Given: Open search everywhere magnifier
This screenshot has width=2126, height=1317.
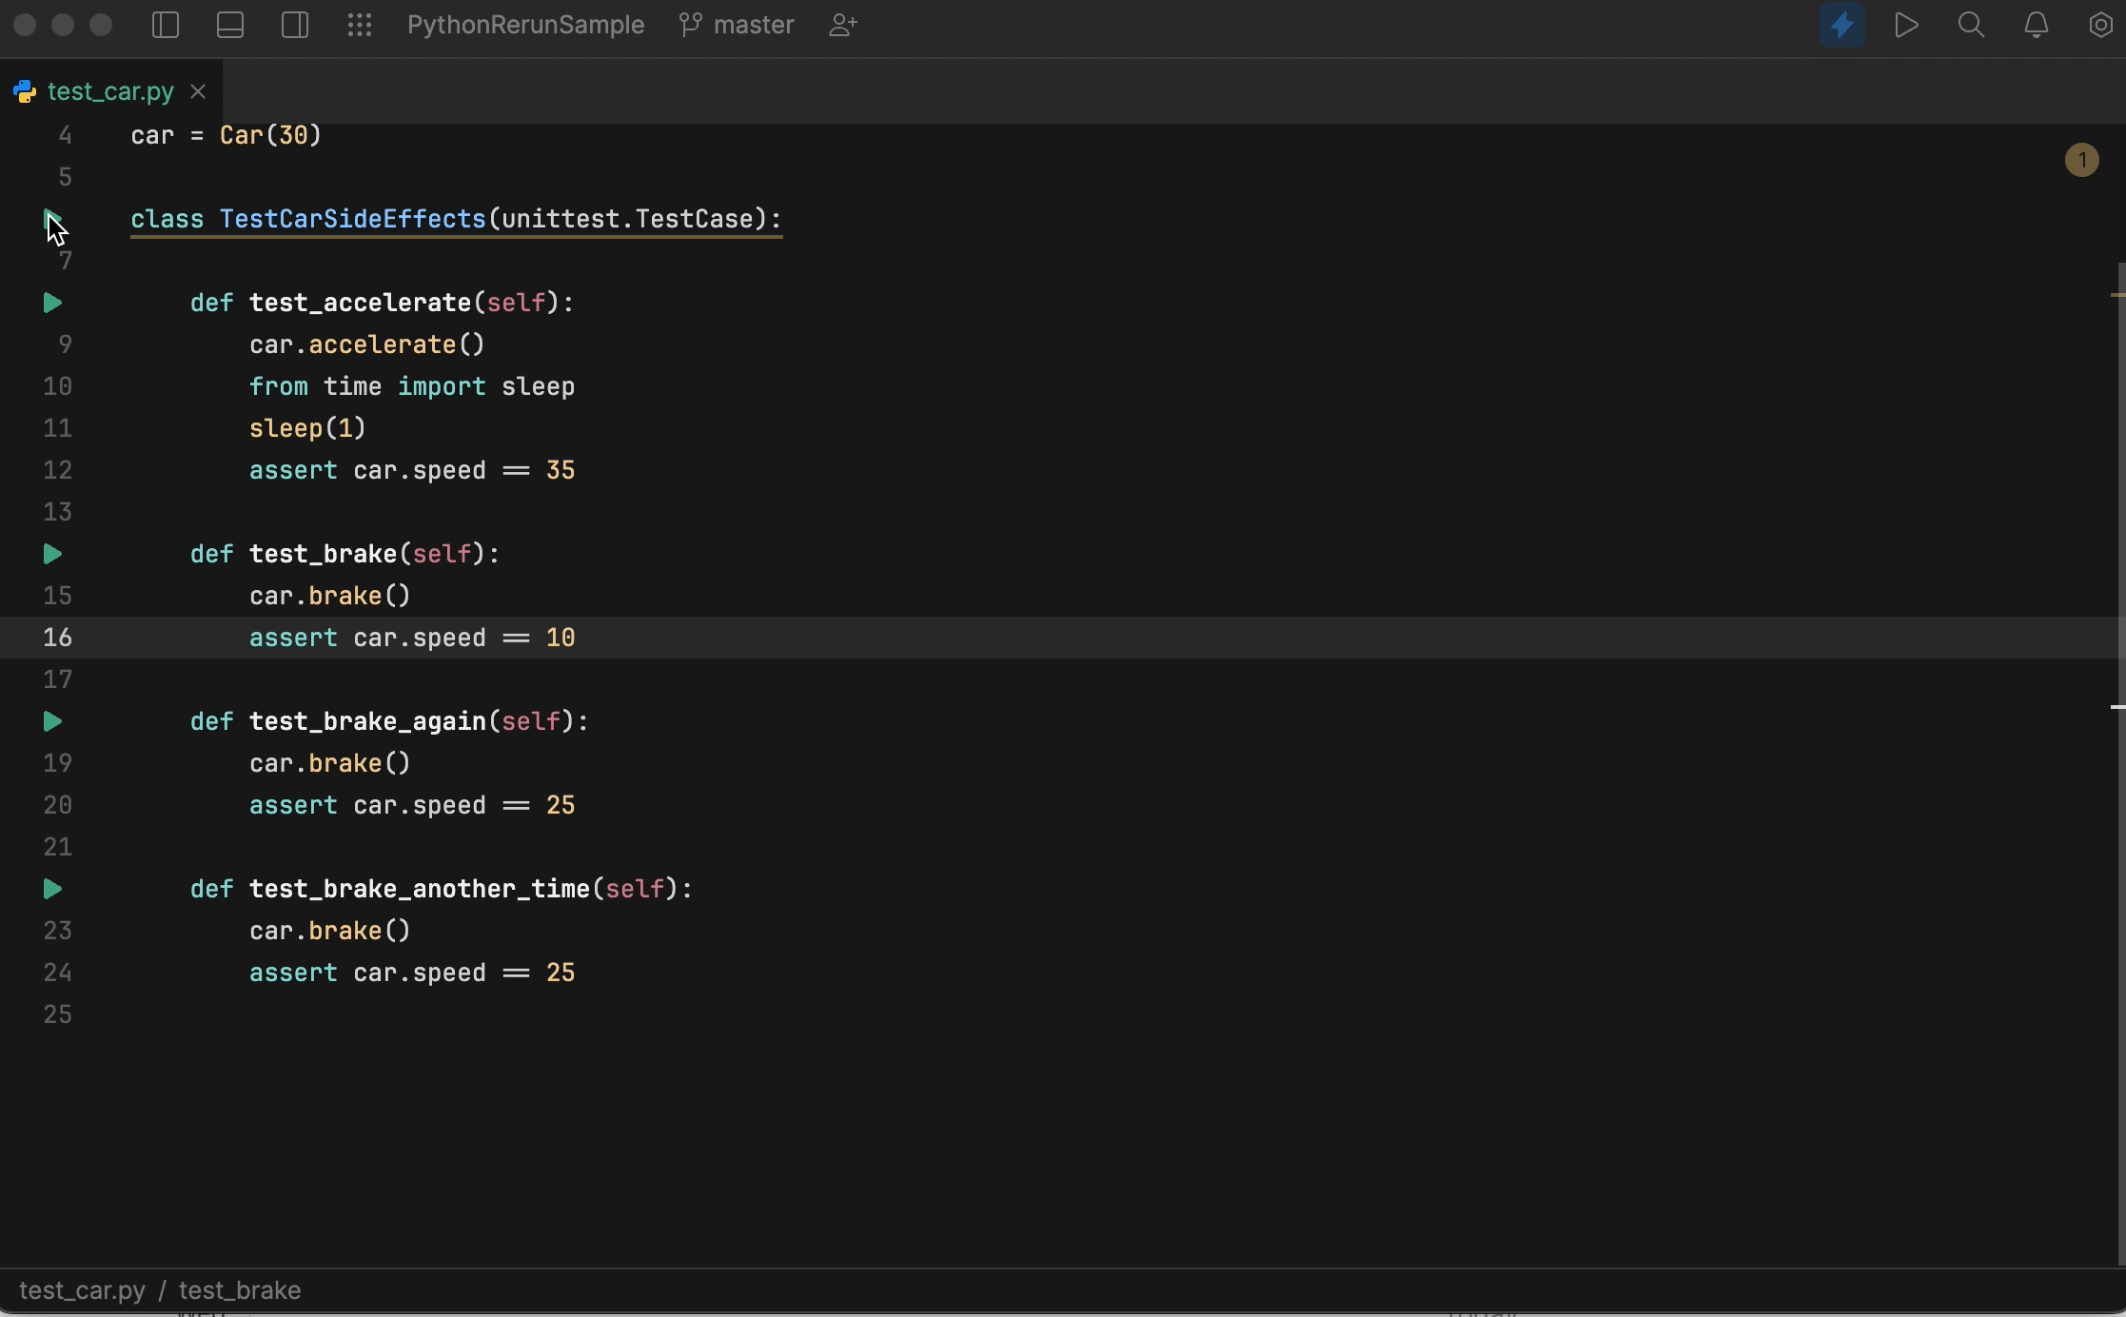Looking at the screenshot, I should 1971,25.
